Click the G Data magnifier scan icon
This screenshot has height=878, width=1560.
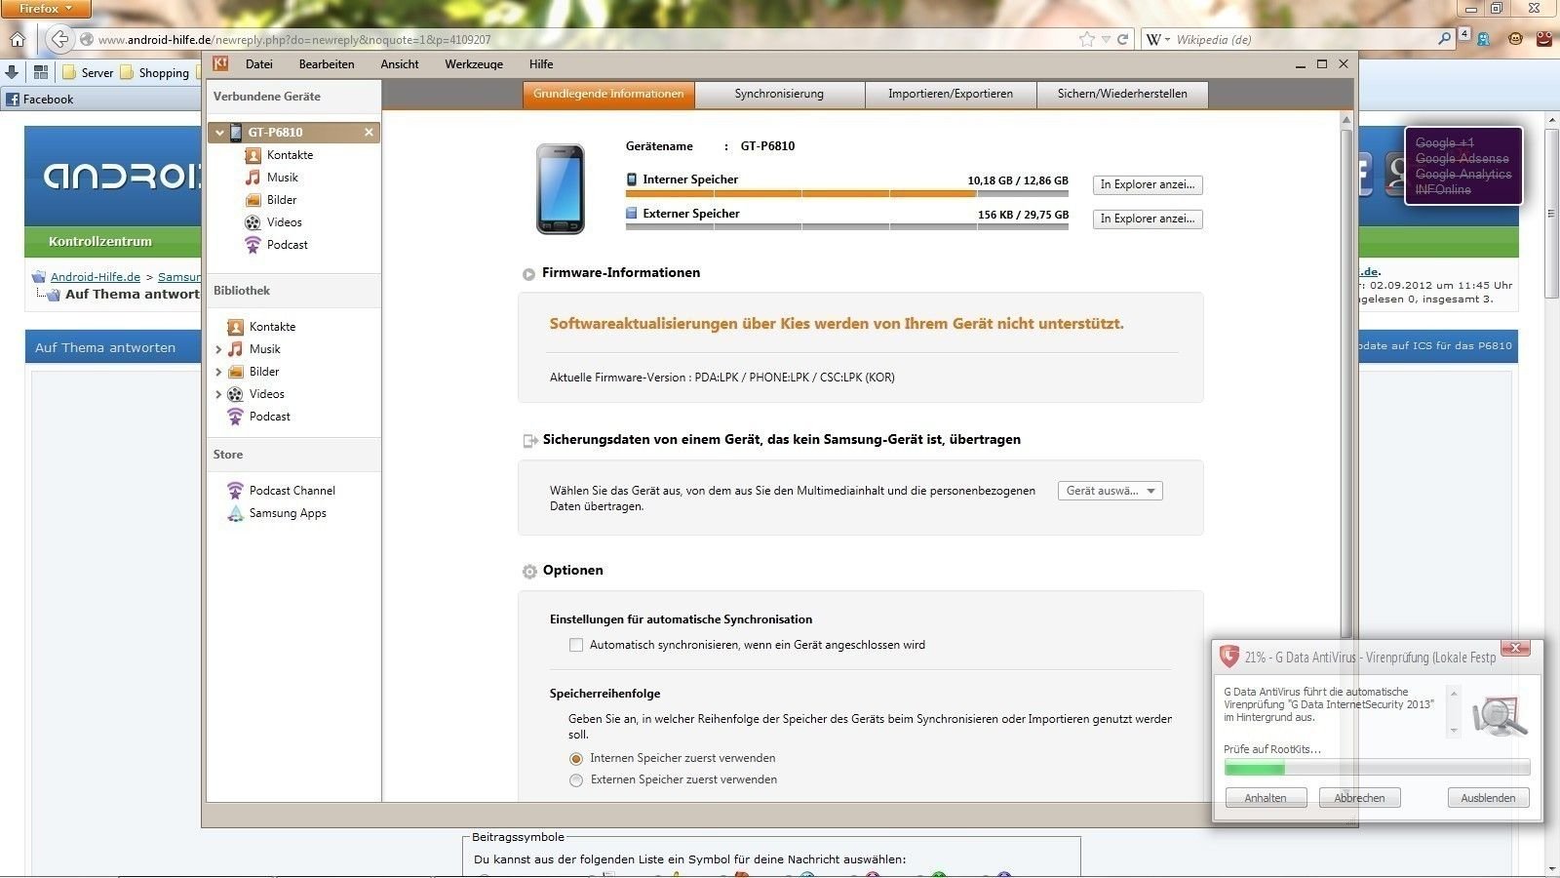pyautogui.click(x=1500, y=715)
